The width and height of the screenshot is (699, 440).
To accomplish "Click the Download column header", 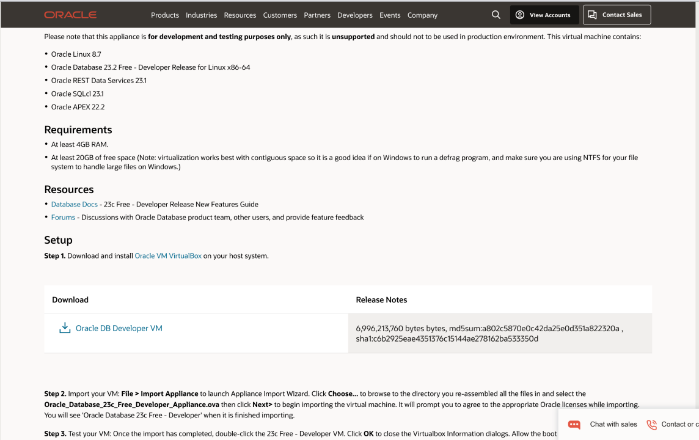I will [x=70, y=300].
